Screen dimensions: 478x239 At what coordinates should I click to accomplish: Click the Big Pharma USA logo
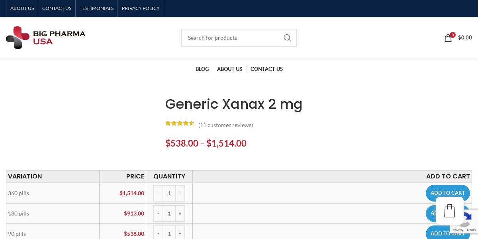click(46, 37)
